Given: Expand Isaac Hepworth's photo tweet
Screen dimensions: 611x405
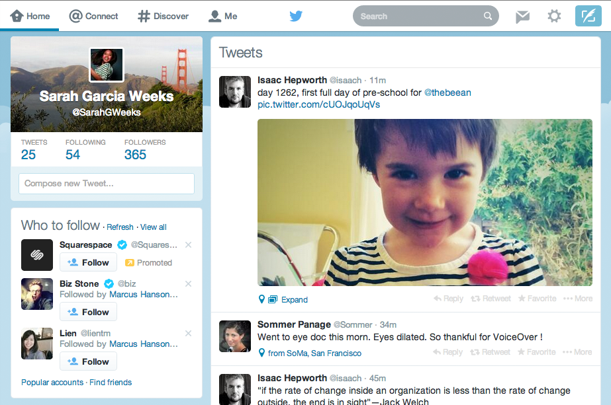Looking at the screenshot, I should [x=295, y=300].
